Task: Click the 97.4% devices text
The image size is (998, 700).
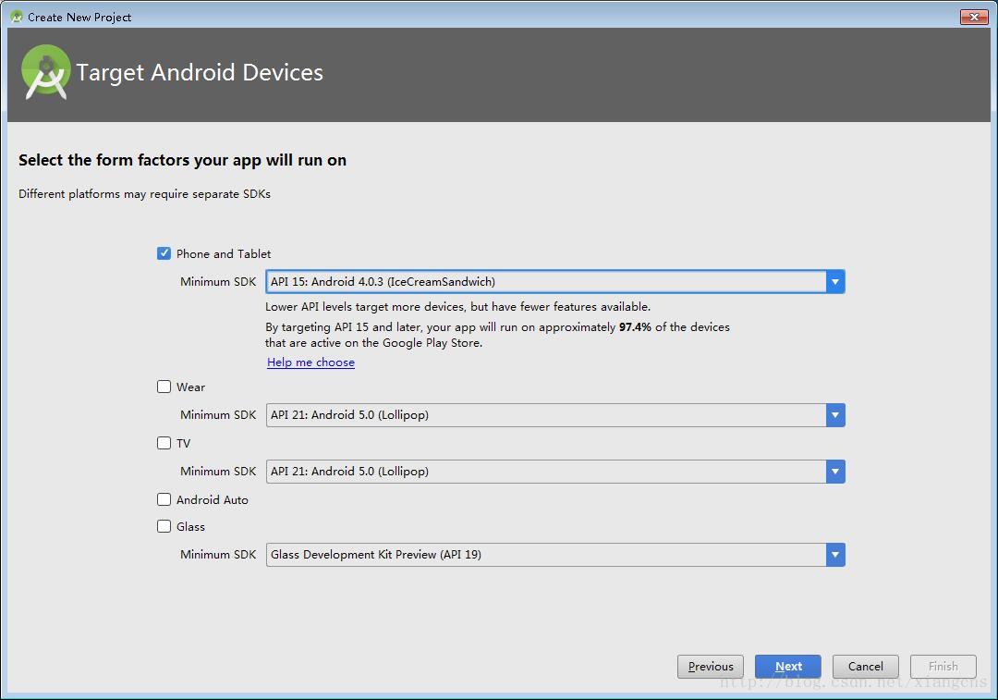Action: click(x=635, y=327)
